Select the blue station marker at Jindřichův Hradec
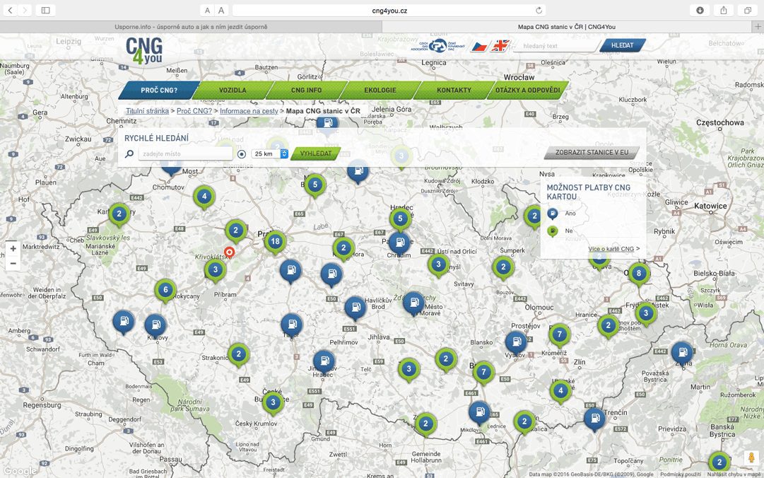 point(324,362)
